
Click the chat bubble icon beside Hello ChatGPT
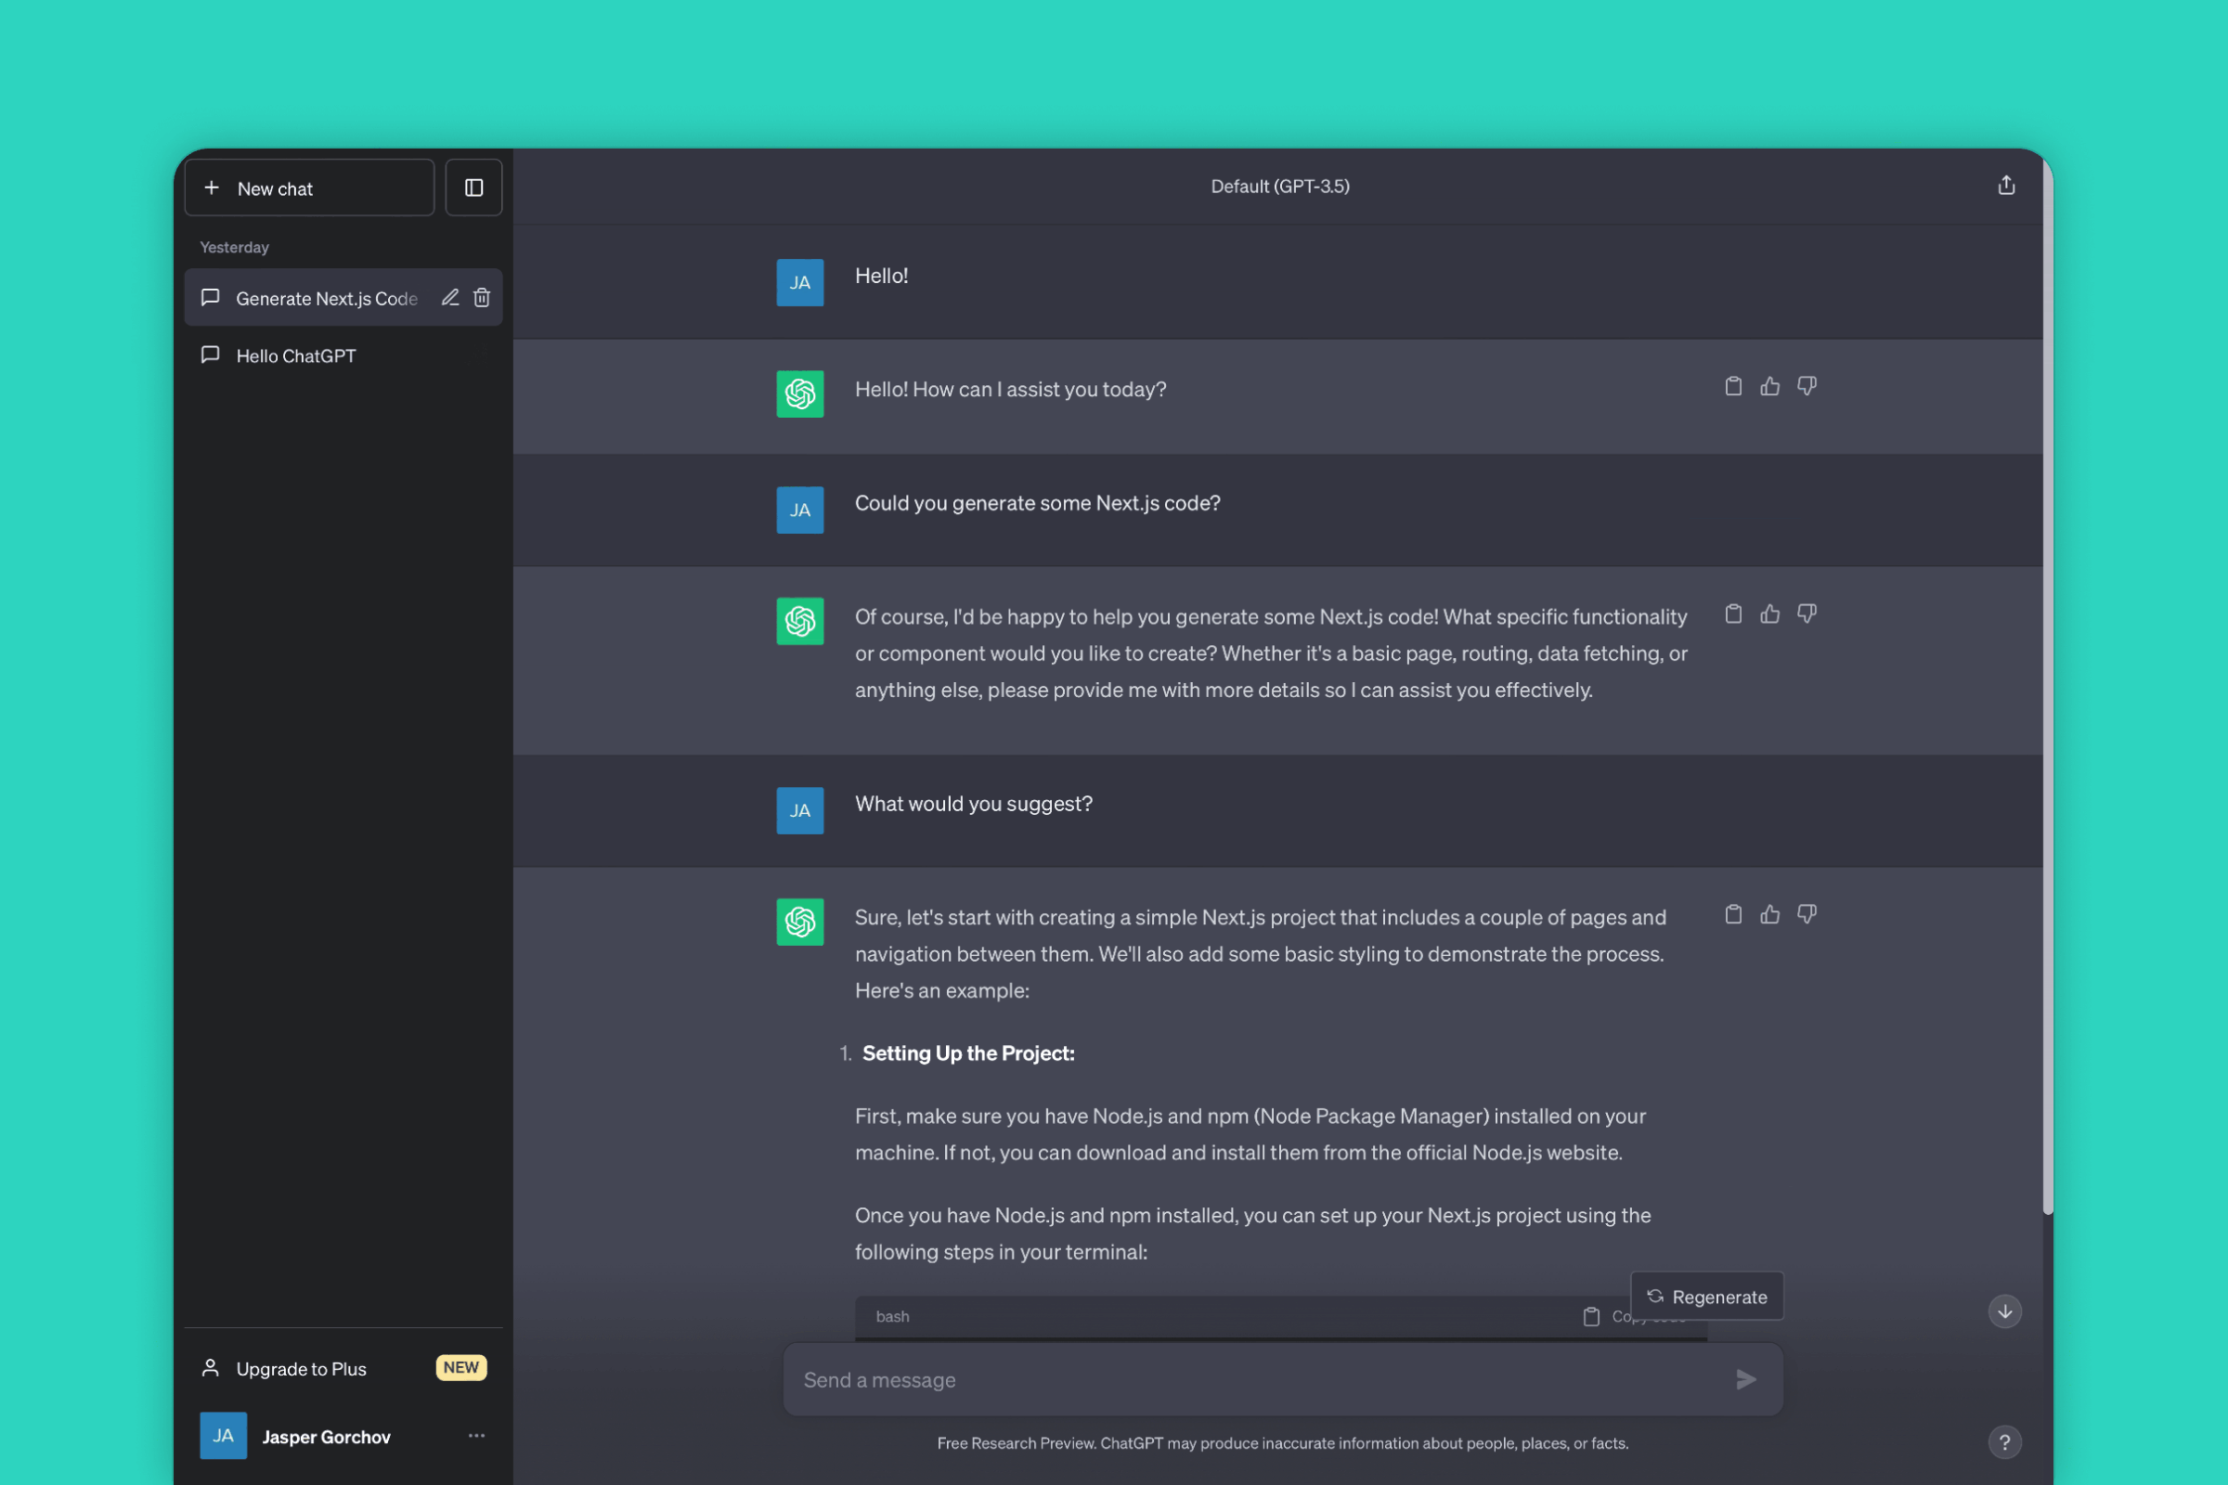pyautogui.click(x=211, y=355)
